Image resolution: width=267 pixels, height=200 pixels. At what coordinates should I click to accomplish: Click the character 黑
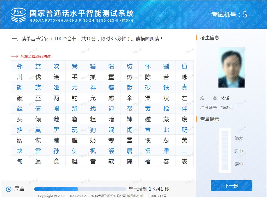tap(56, 130)
